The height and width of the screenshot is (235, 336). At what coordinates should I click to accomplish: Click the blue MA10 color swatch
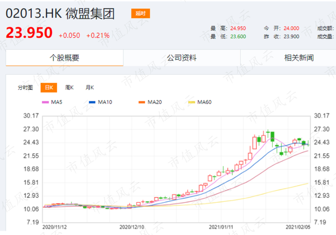92,102
